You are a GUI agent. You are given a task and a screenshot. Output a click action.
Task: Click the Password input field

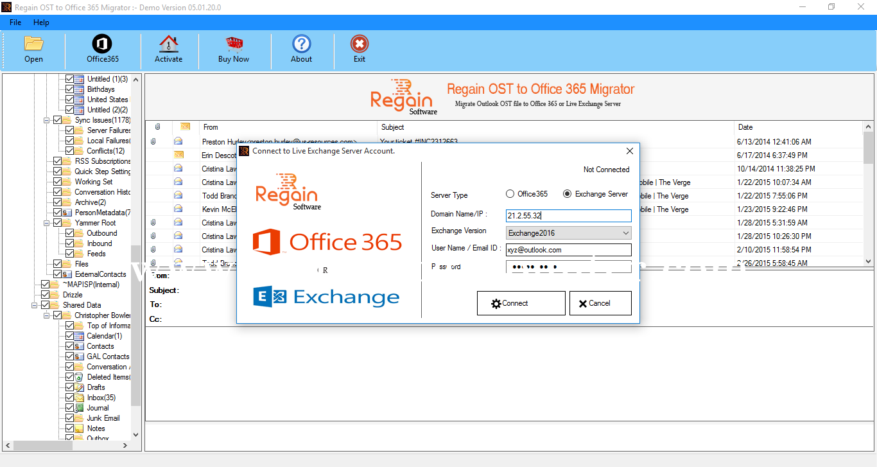568,267
